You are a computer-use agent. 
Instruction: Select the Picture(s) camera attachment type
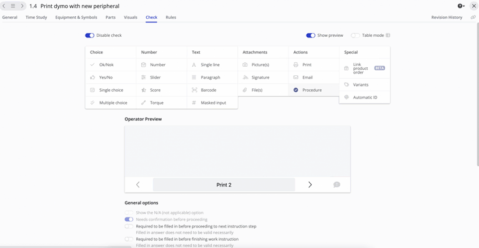[x=263, y=65]
